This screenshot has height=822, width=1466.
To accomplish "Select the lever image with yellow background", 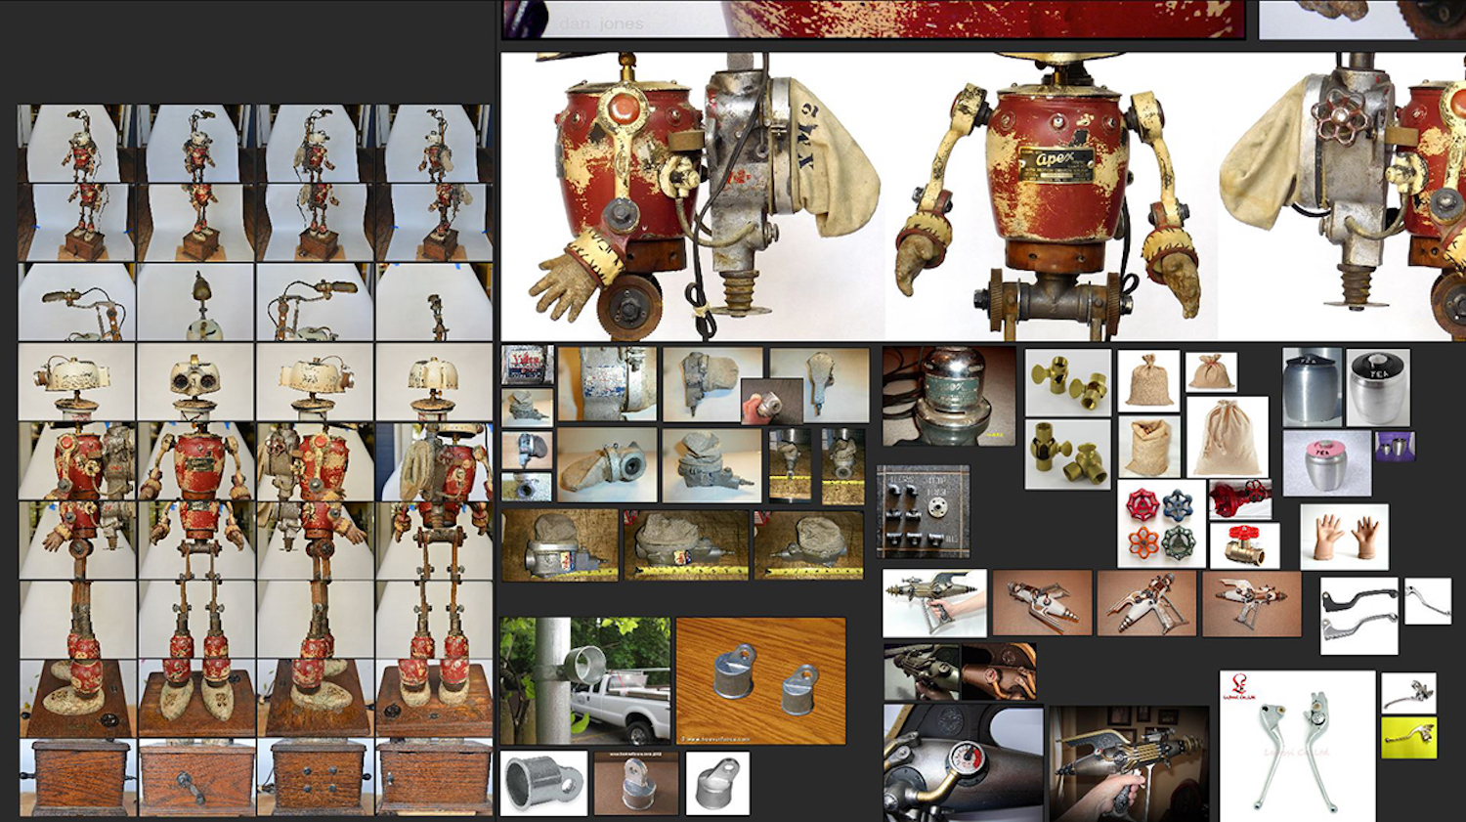I will click(x=1408, y=738).
